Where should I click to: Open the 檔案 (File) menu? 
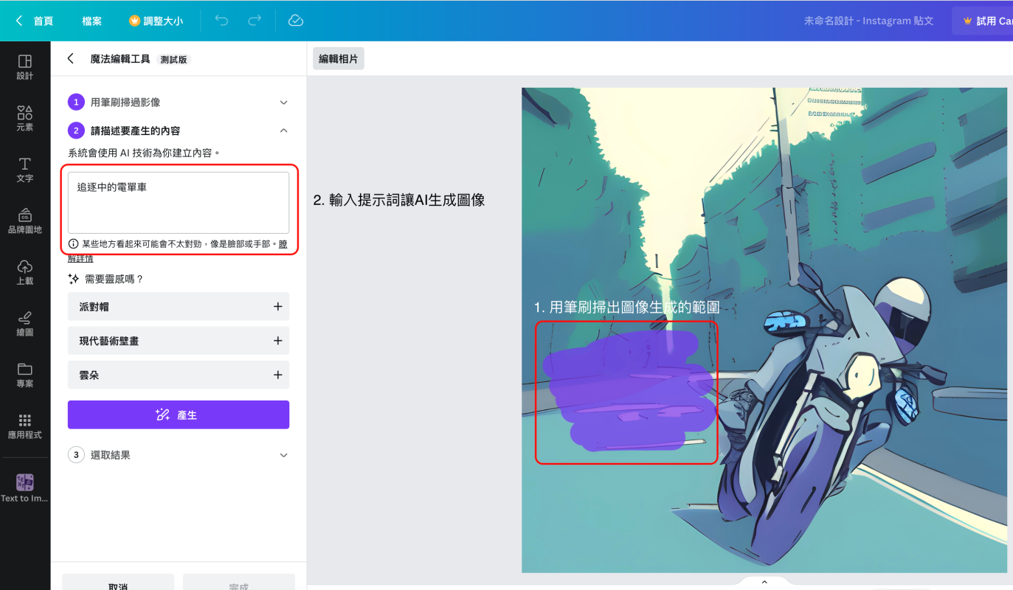click(x=92, y=21)
